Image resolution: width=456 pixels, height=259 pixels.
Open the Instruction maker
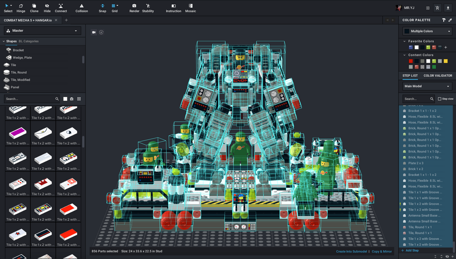(x=173, y=8)
